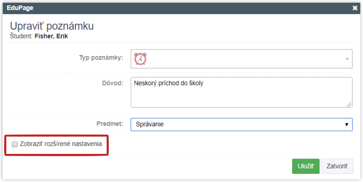Click the Typ poznámky field label
This screenshot has width=363, height=182.
coord(101,58)
